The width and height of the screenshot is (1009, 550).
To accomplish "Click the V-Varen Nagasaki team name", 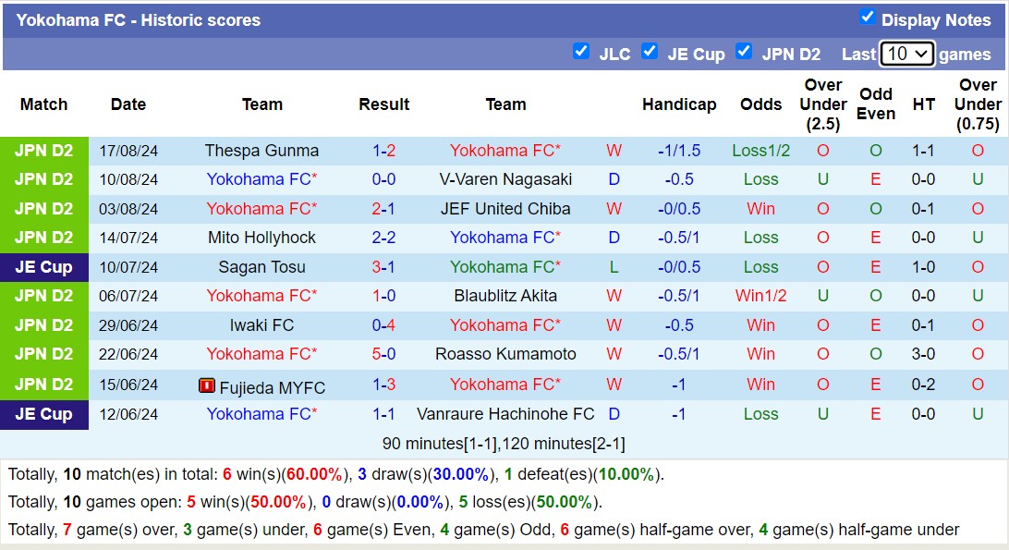I will click(x=505, y=179).
